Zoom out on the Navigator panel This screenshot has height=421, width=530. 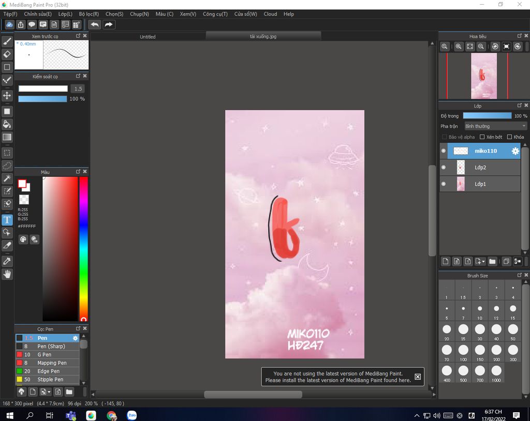coord(481,47)
